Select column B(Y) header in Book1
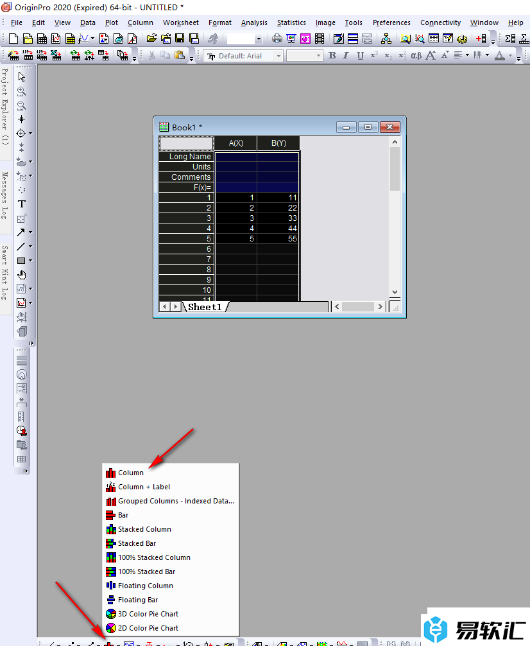The height and width of the screenshot is (646, 530). coord(279,143)
